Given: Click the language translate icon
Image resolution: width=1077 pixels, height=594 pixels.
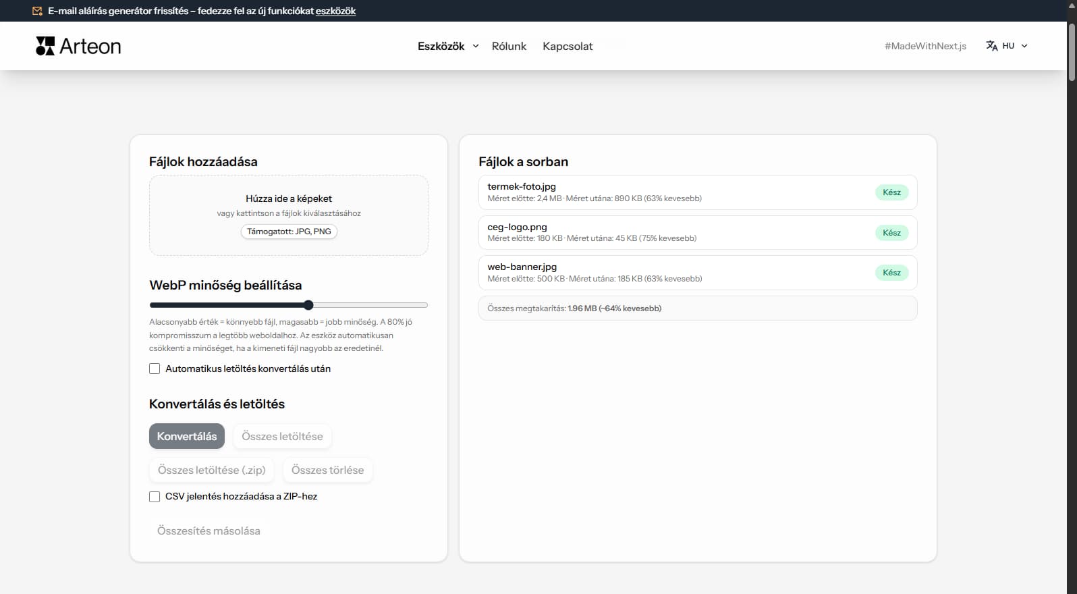Looking at the screenshot, I should pos(991,46).
